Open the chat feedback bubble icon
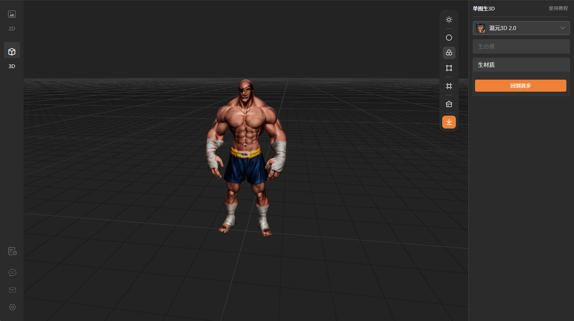 click(x=12, y=273)
